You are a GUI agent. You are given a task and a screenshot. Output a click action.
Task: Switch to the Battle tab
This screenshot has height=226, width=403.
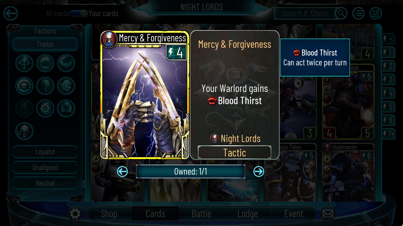click(x=201, y=214)
